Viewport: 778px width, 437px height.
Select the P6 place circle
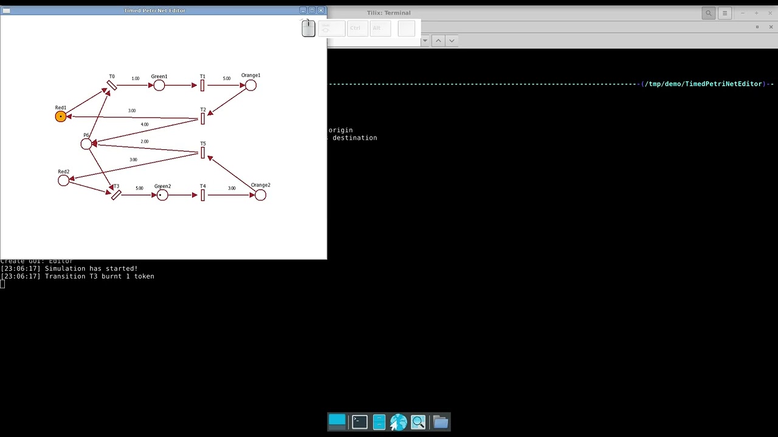86,144
